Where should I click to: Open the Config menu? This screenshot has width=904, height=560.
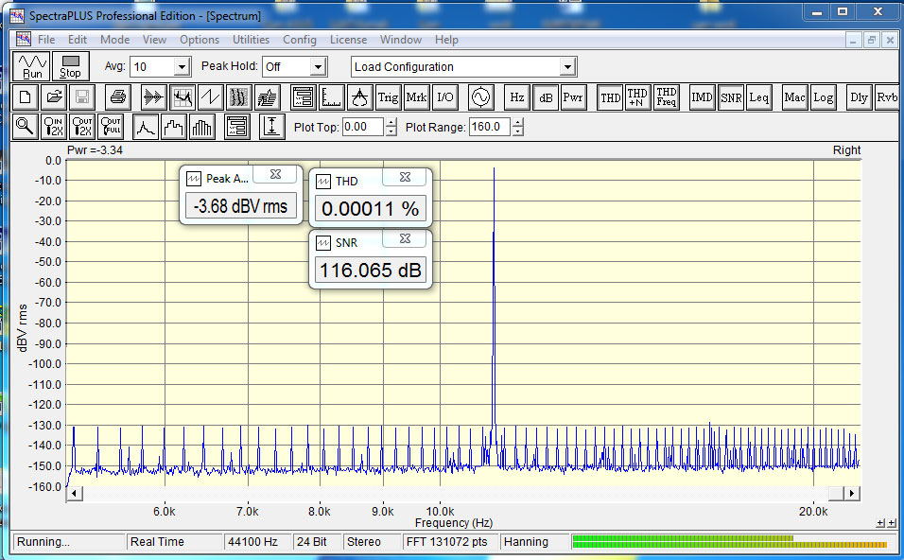pos(300,40)
